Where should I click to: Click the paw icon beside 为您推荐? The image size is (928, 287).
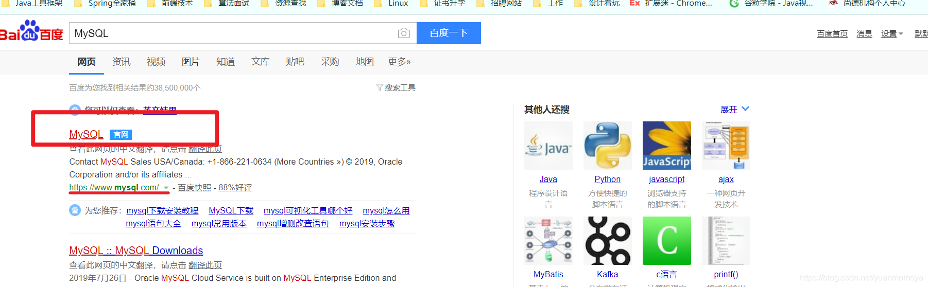(x=75, y=210)
